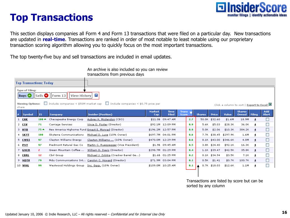Check Add Alert box for SKYT

click(x=267, y=135)
